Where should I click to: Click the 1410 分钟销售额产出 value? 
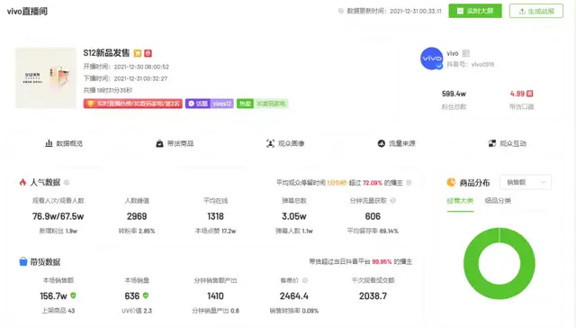pos(215,296)
